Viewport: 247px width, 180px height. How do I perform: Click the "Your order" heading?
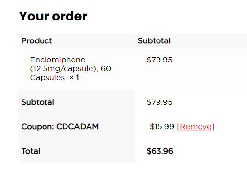point(53,16)
